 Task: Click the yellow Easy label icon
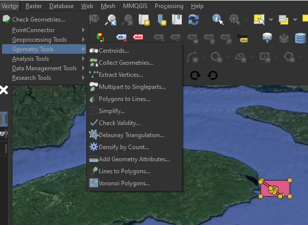(243, 38)
